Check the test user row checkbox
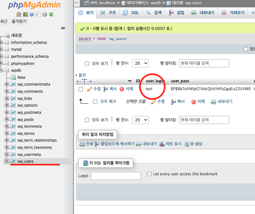The height and width of the screenshot is (214, 255). click(81, 89)
